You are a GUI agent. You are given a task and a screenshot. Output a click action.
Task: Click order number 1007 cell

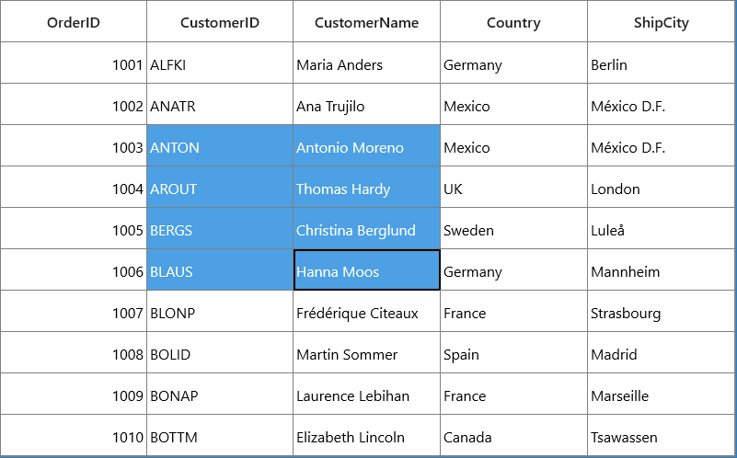click(74, 311)
